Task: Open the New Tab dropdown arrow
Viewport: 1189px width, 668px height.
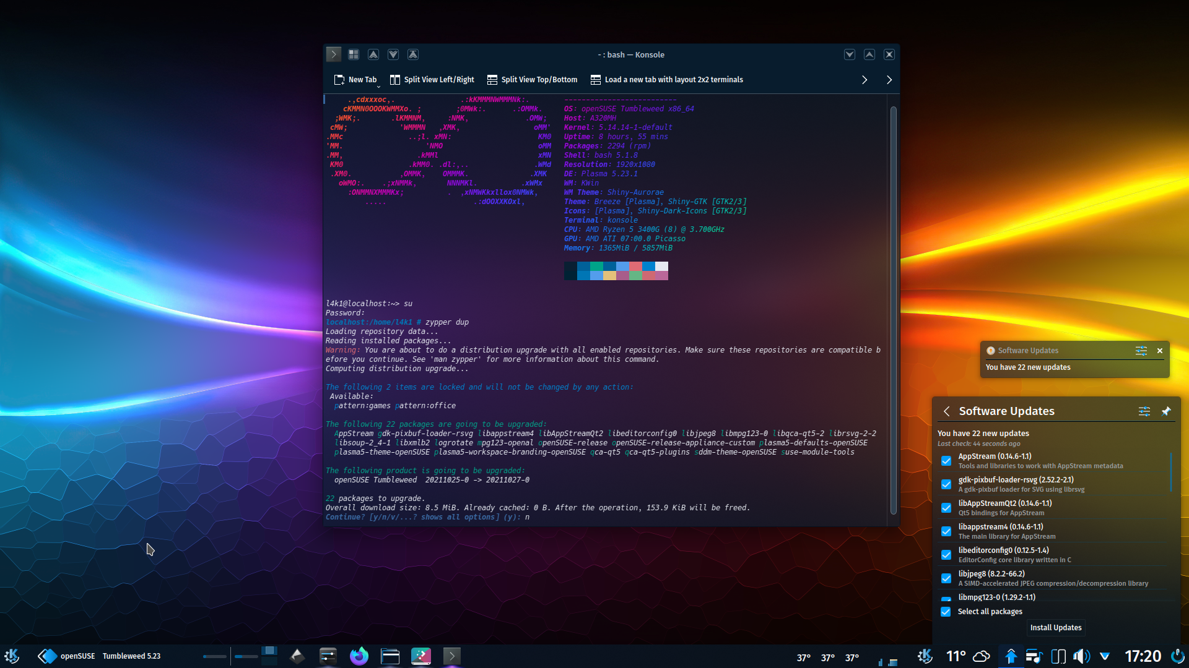Action: [x=378, y=87]
